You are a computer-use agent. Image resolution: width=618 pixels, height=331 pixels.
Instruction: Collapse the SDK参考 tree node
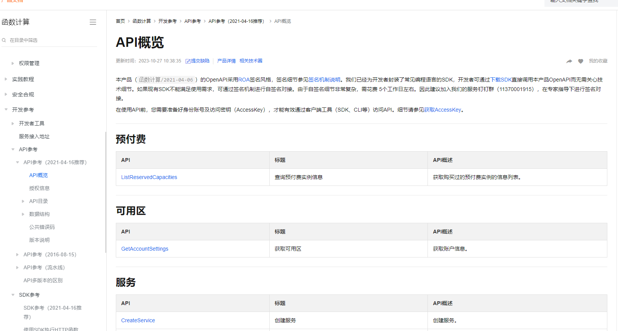tap(13, 295)
